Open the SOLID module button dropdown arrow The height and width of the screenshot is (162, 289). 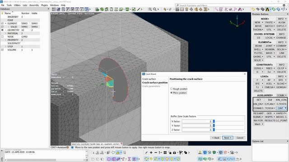point(262,60)
